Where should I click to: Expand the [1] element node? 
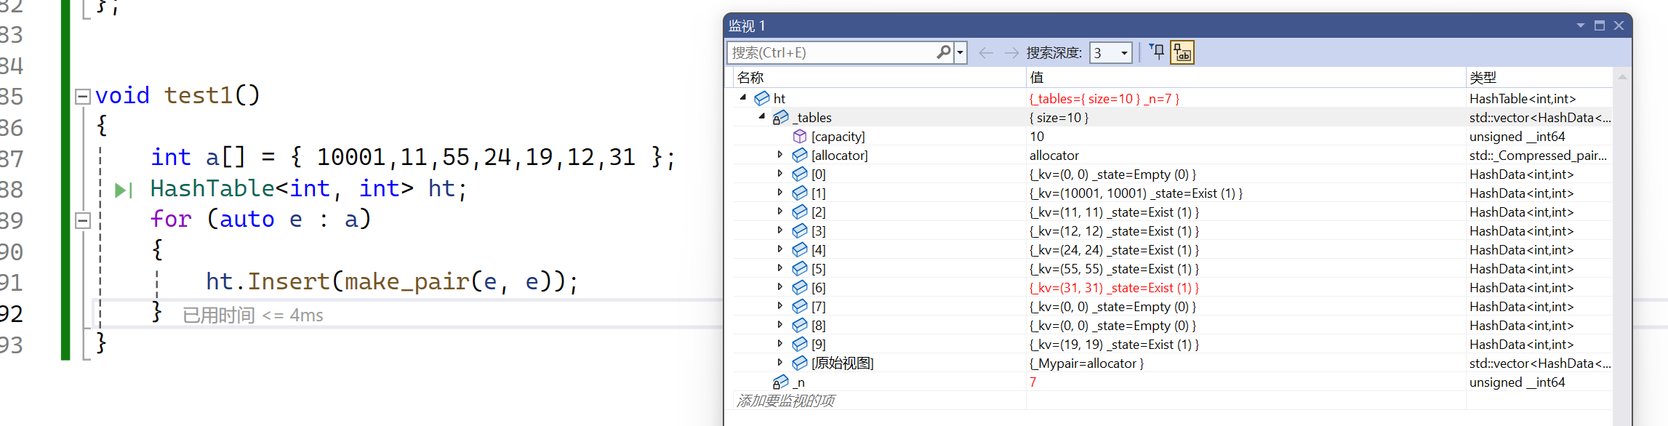780,193
